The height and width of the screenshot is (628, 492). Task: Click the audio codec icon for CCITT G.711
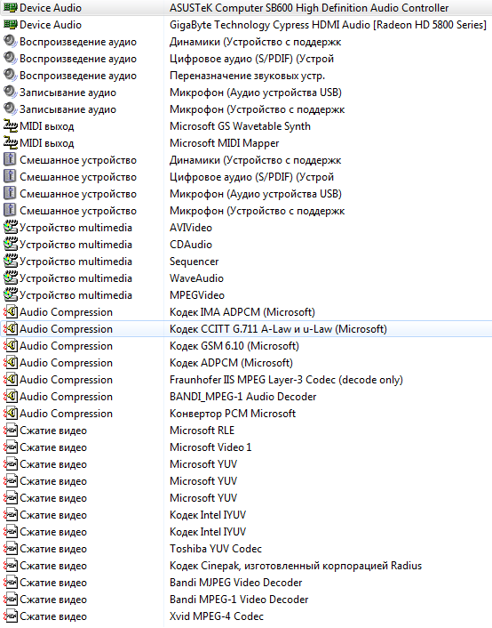click(11, 328)
